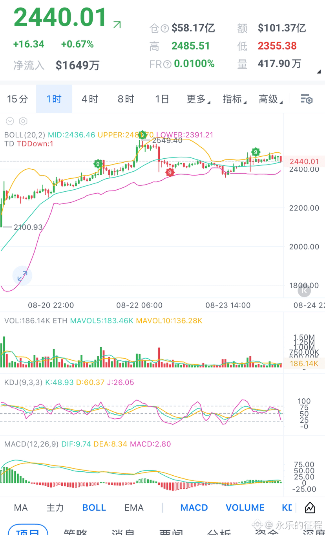
Task: Toggle the EMA indicator
Action: 134,508
